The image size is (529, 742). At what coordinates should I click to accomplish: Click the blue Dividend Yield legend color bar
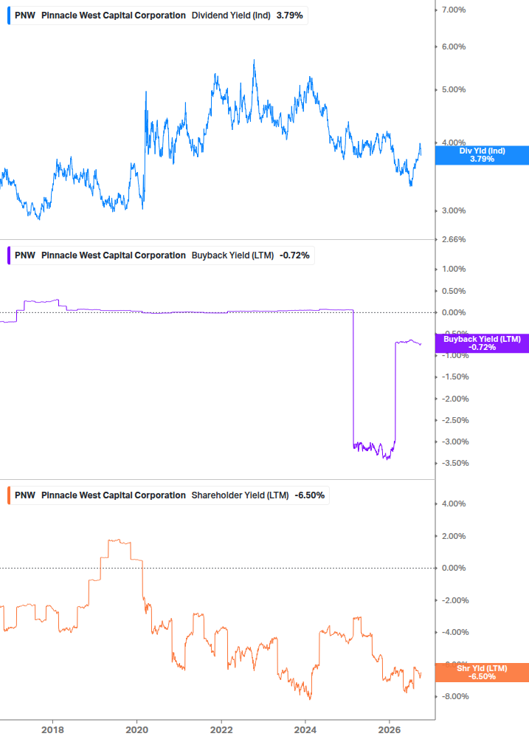(x=9, y=16)
